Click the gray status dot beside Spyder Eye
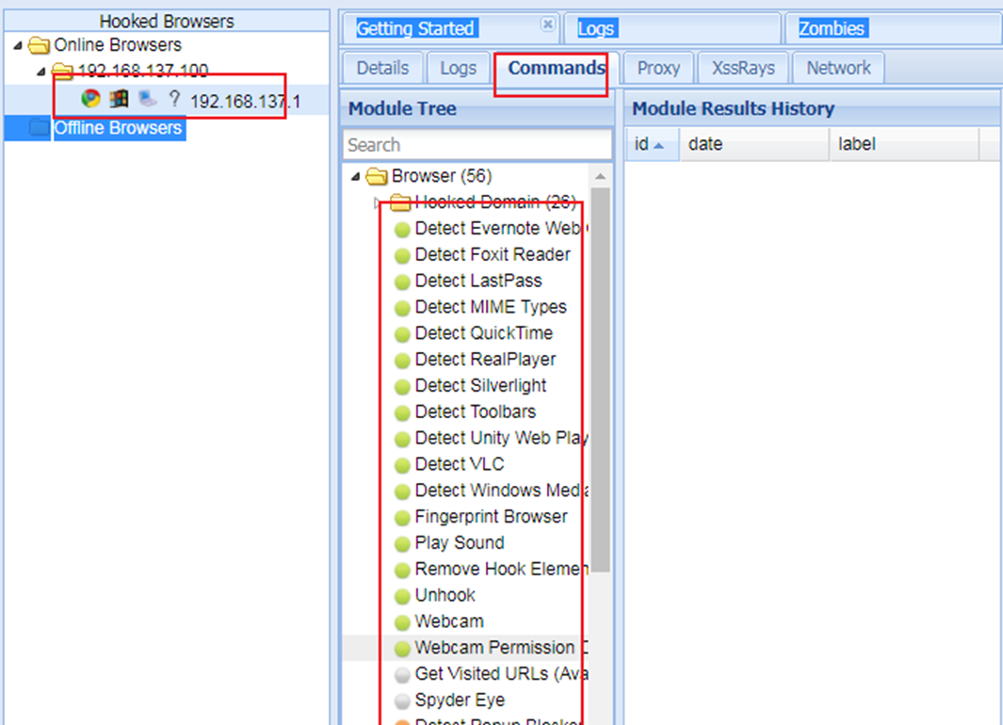The height and width of the screenshot is (725, 1003). (x=402, y=701)
